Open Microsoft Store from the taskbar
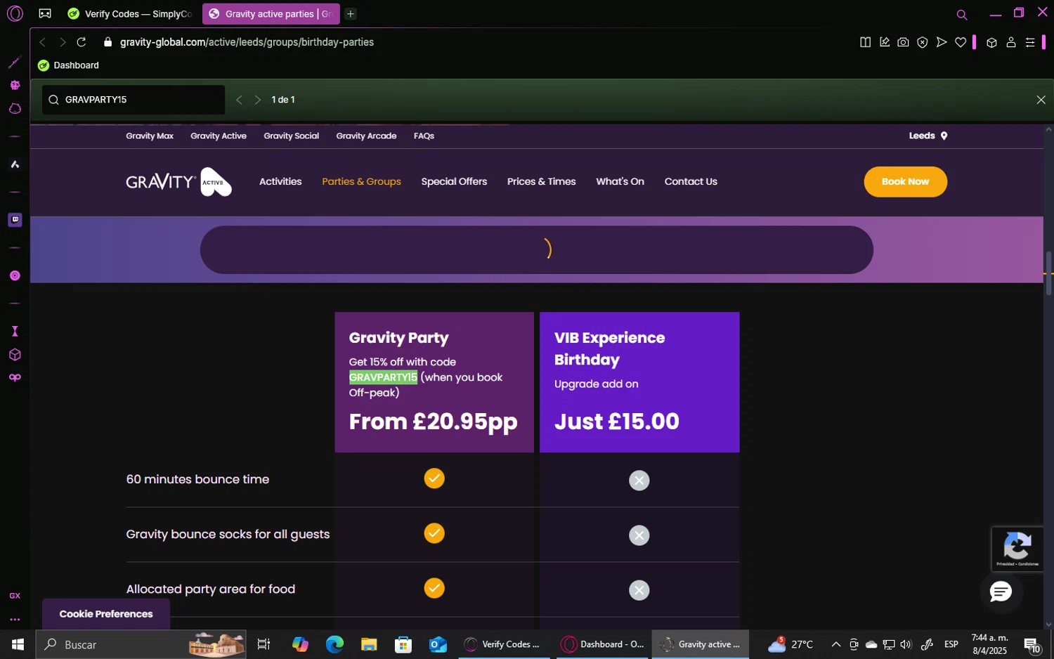1054x659 pixels. [x=403, y=644]
